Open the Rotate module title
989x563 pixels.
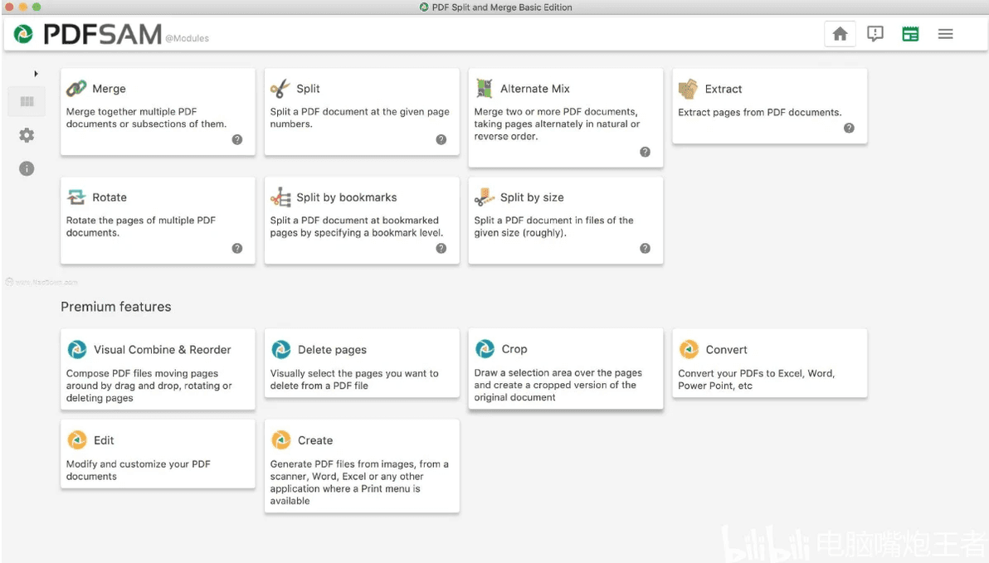pyautogui.click(x=110, y=197)
